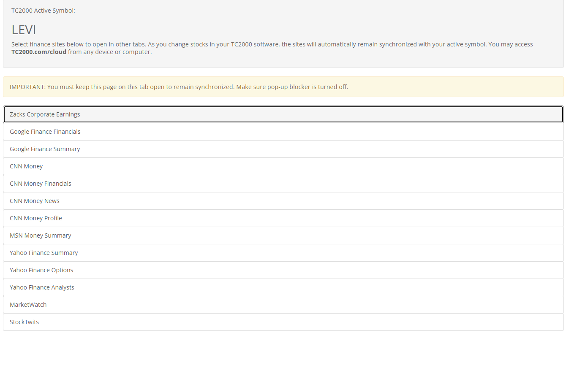Open the Zacks Corporate Earnings link

click(x=283, y=114)
